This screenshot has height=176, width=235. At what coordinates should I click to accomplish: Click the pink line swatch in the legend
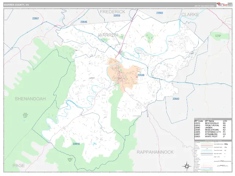pos(207,146)
